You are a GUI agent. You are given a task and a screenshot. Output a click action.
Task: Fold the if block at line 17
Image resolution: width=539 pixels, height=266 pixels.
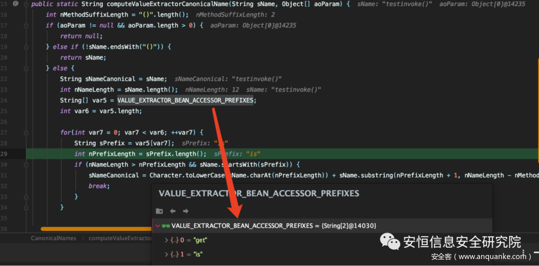25,25
